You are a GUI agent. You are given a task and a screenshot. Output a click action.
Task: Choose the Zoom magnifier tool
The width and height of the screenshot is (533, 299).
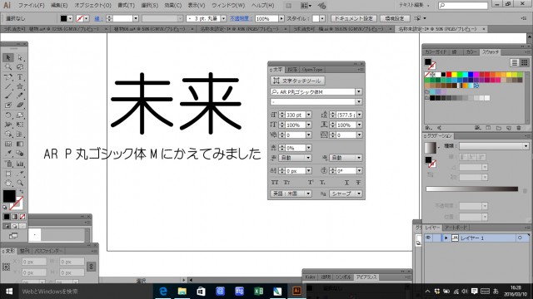[x=20, y=183]
